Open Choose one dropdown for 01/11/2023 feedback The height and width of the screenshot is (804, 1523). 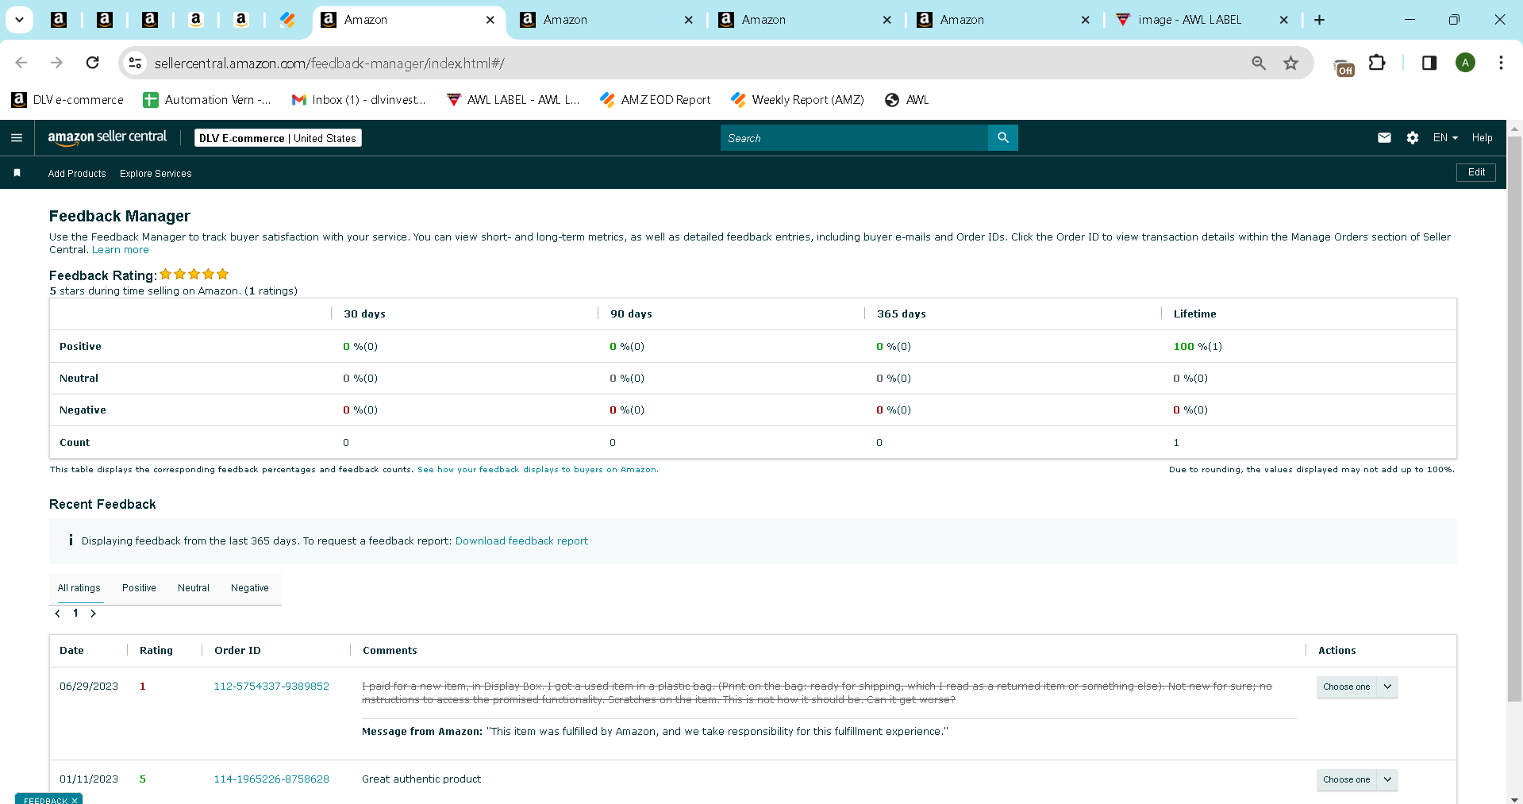pyautogui.click(x=1357, y=779)
